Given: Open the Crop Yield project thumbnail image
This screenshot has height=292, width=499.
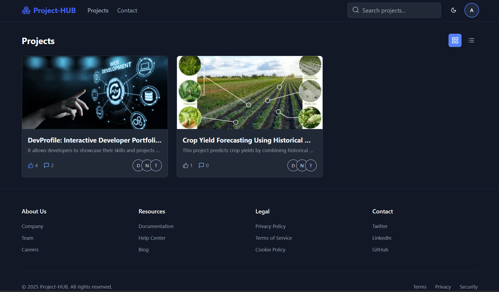Looking at the screenshot, I should click(x=249, y=92).
